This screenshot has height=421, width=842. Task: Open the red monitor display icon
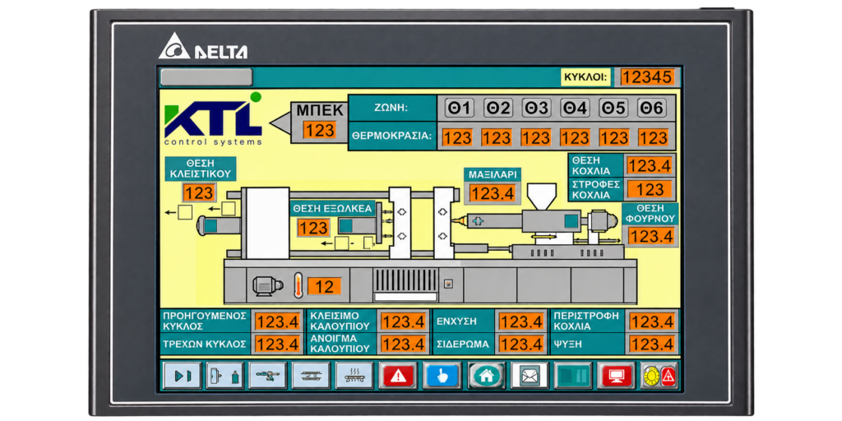pyautogui.click(x=617, y=375)
